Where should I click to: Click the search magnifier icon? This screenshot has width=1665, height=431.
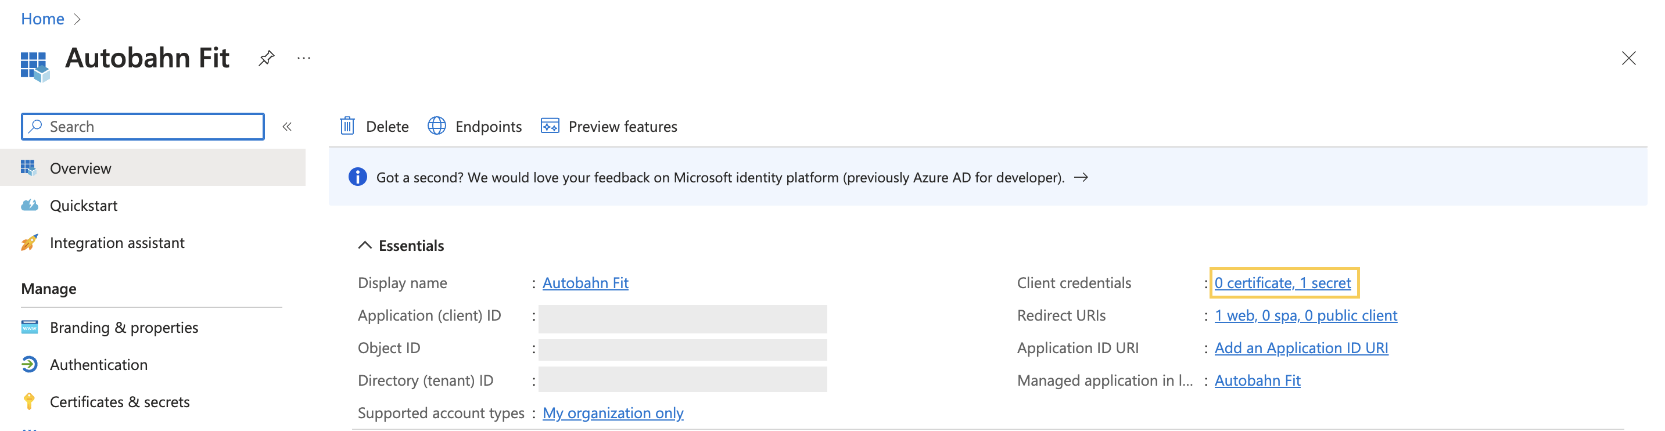coord(35,126)
